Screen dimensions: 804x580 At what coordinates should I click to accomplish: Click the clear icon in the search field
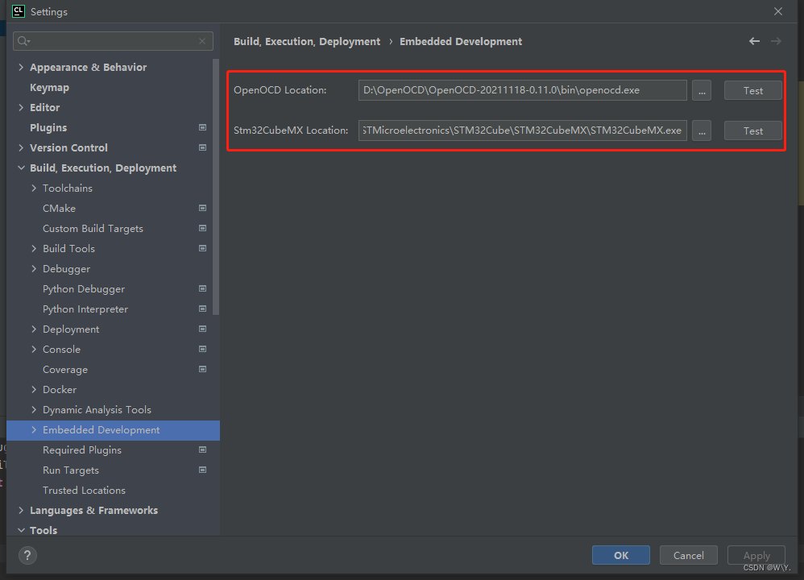coord(202,41)
